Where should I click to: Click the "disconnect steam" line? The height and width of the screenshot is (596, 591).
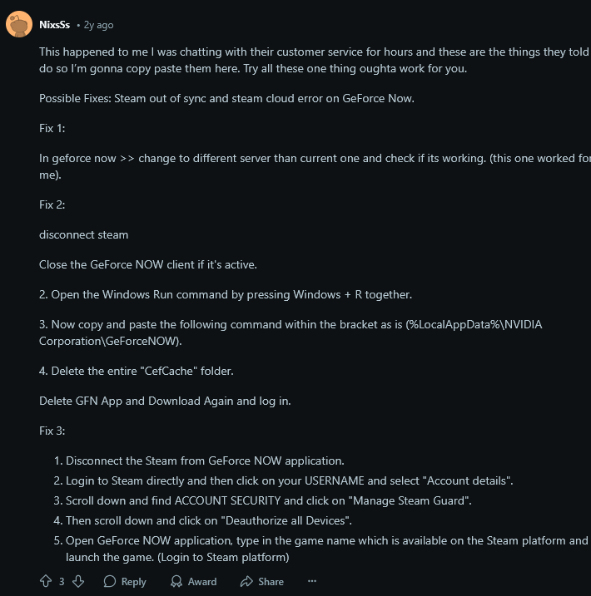[83, 234]
